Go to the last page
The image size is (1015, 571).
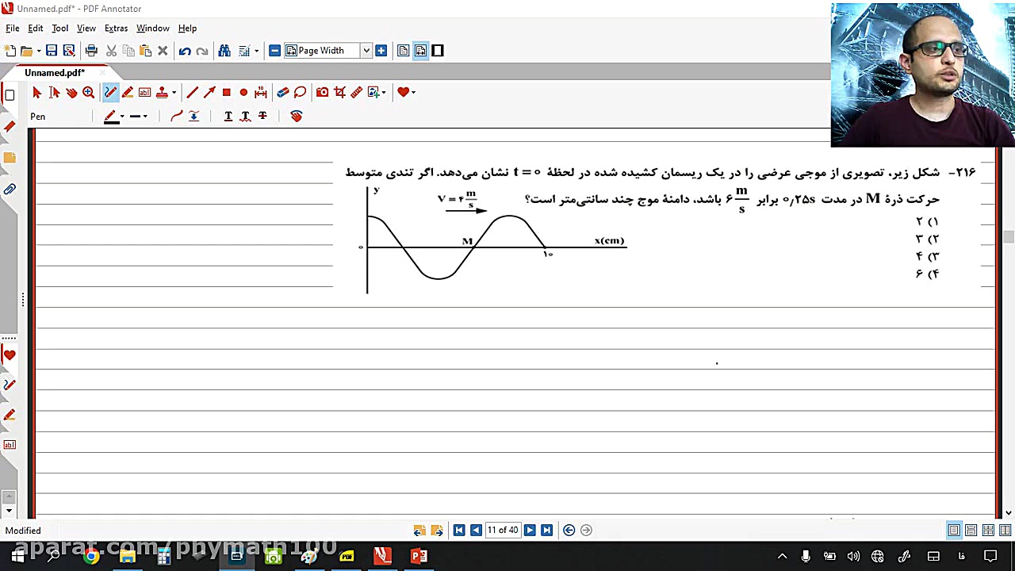(547, 531)
